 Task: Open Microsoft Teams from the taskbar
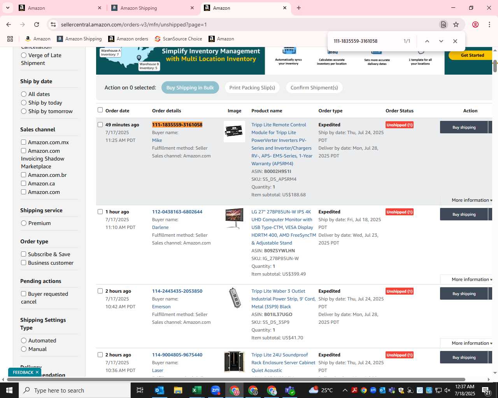290,390
